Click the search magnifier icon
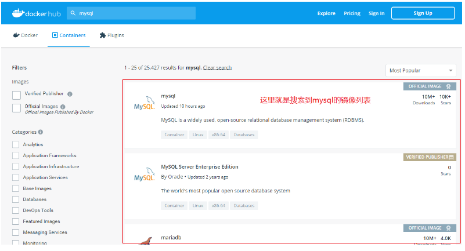 click(73, 13)
